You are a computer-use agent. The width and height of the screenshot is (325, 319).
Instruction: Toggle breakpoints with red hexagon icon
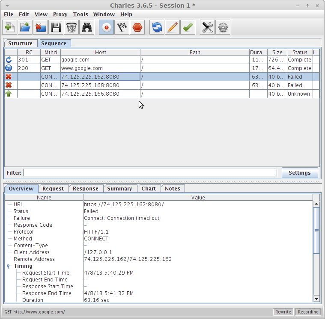coord(137,27)
